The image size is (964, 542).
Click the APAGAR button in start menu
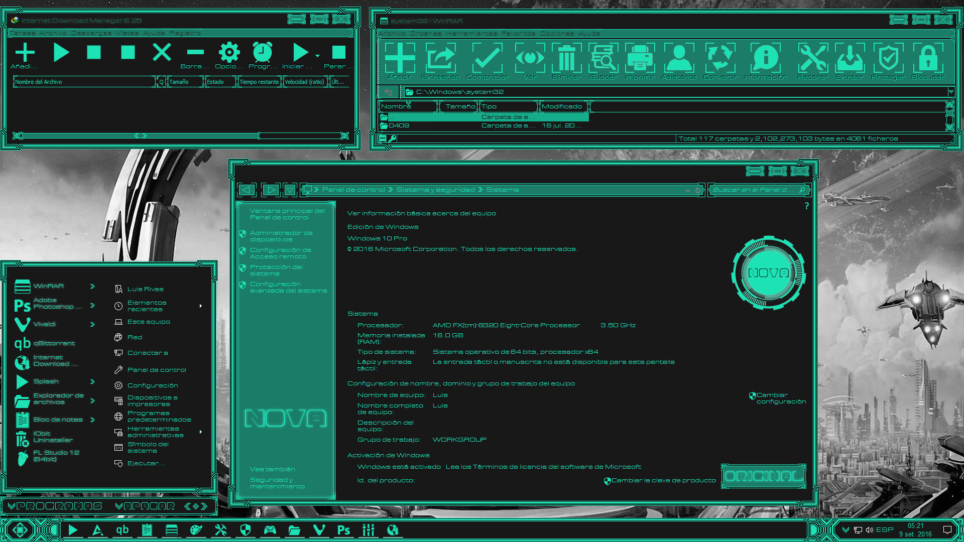tap(146, 506)
